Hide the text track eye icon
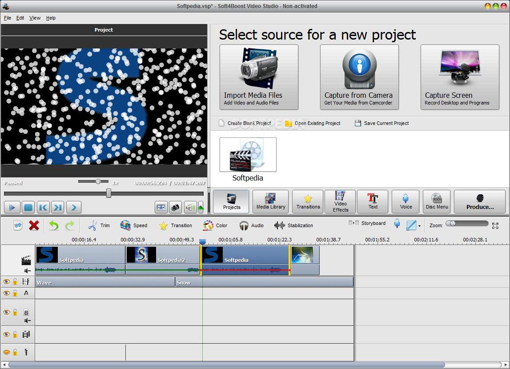 click(7, 293)
